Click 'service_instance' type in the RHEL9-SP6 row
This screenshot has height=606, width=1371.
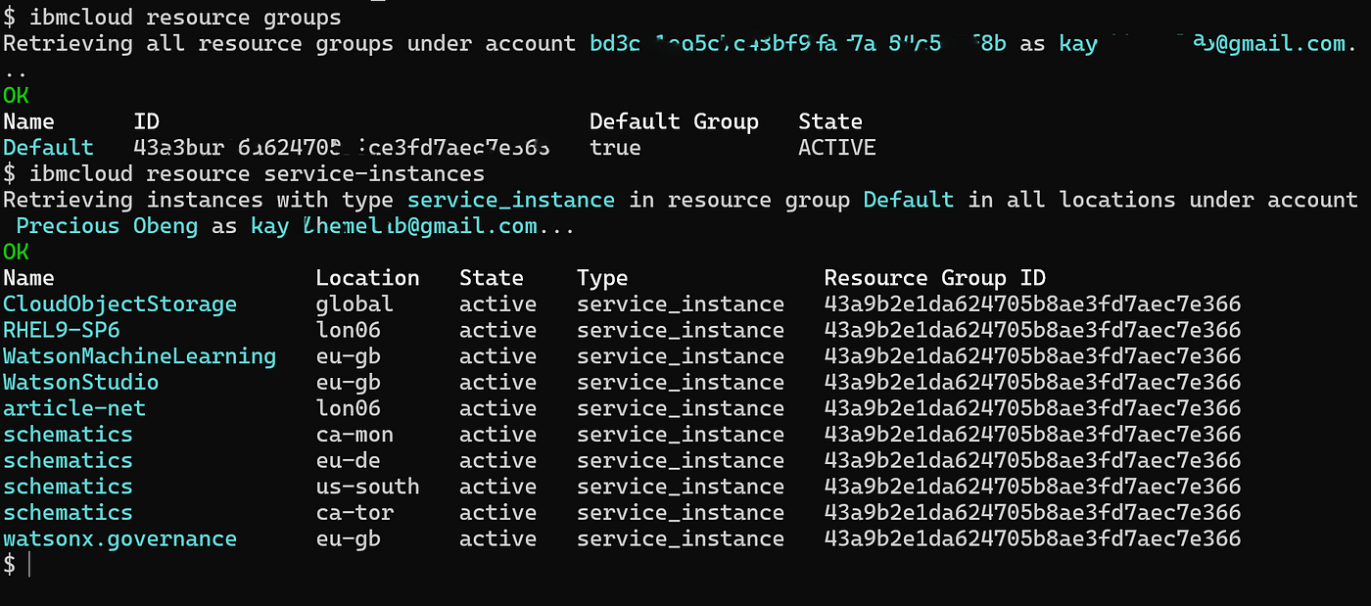click(x=681, y=330)
